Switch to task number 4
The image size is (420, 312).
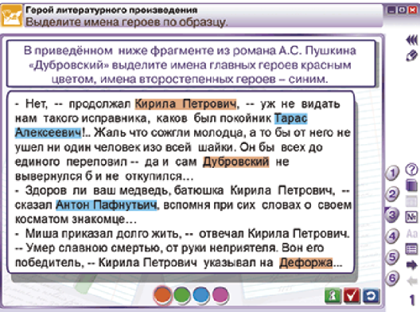coord(392,236)
